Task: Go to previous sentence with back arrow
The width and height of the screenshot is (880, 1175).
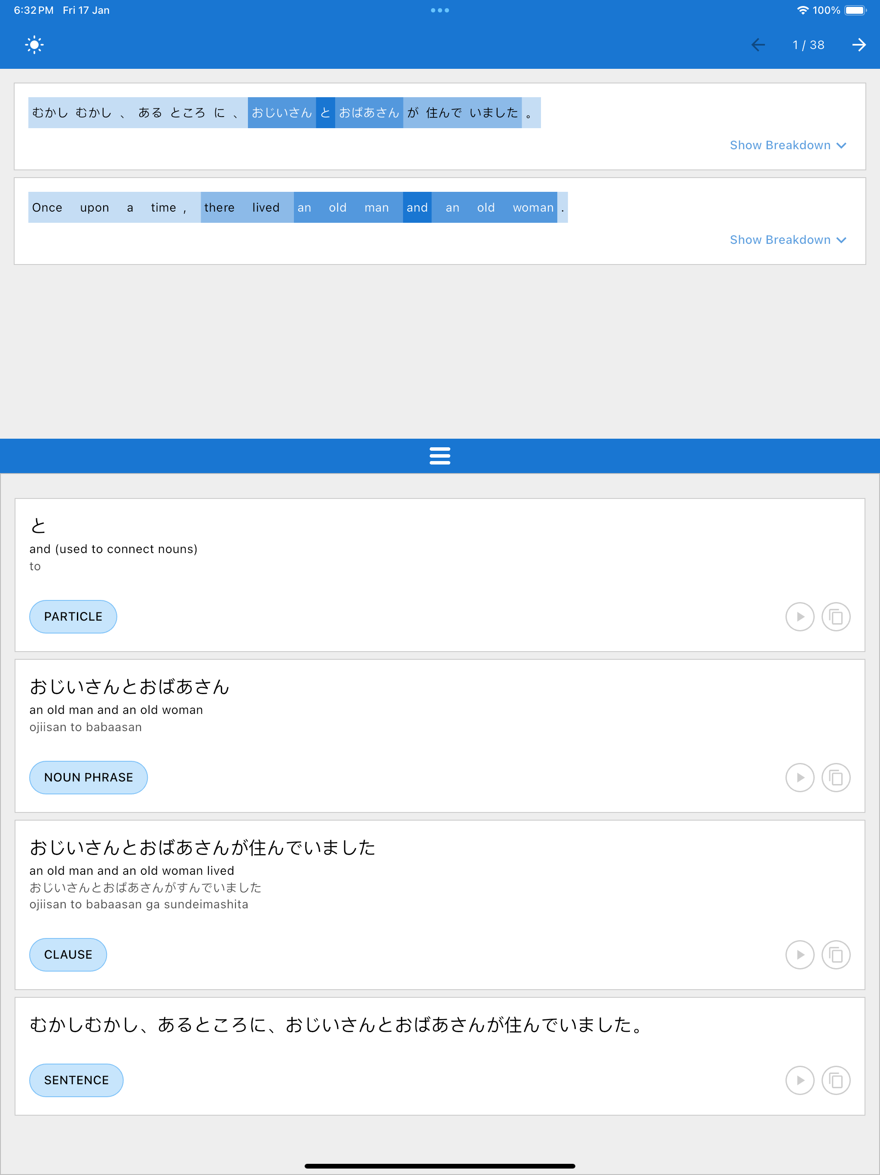Action: coord(758,45)
